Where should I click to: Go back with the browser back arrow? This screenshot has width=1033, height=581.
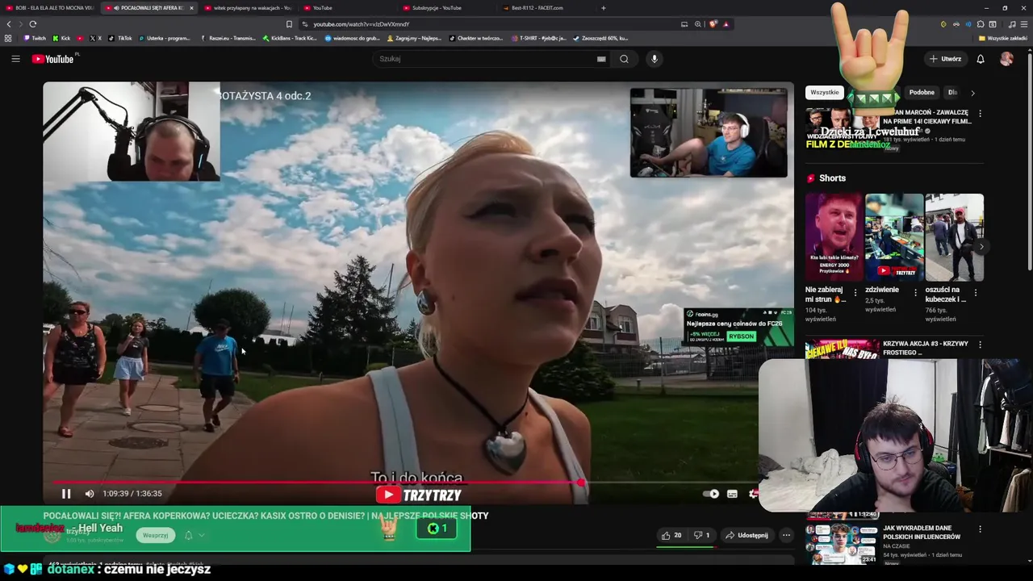click(9, 24)
